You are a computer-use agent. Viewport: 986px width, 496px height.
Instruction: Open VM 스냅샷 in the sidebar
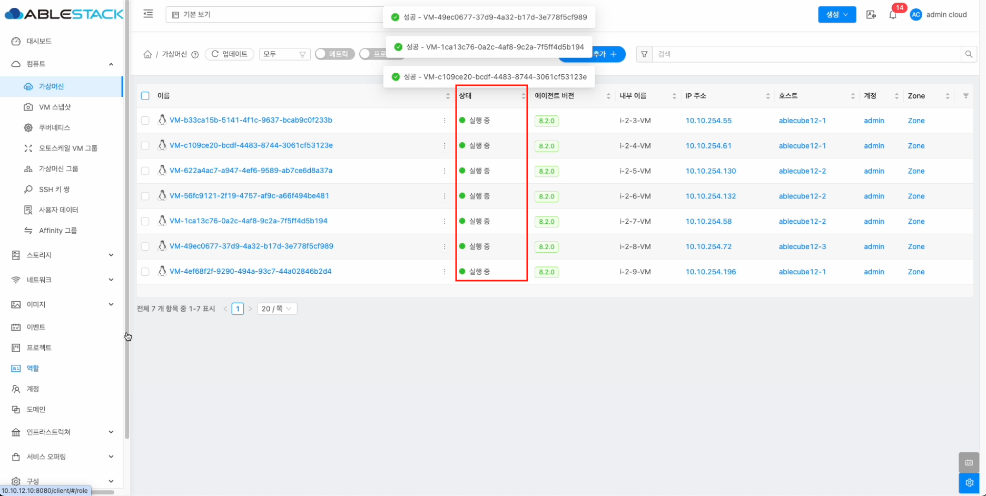pyautogui.click(x=55, y=107)
